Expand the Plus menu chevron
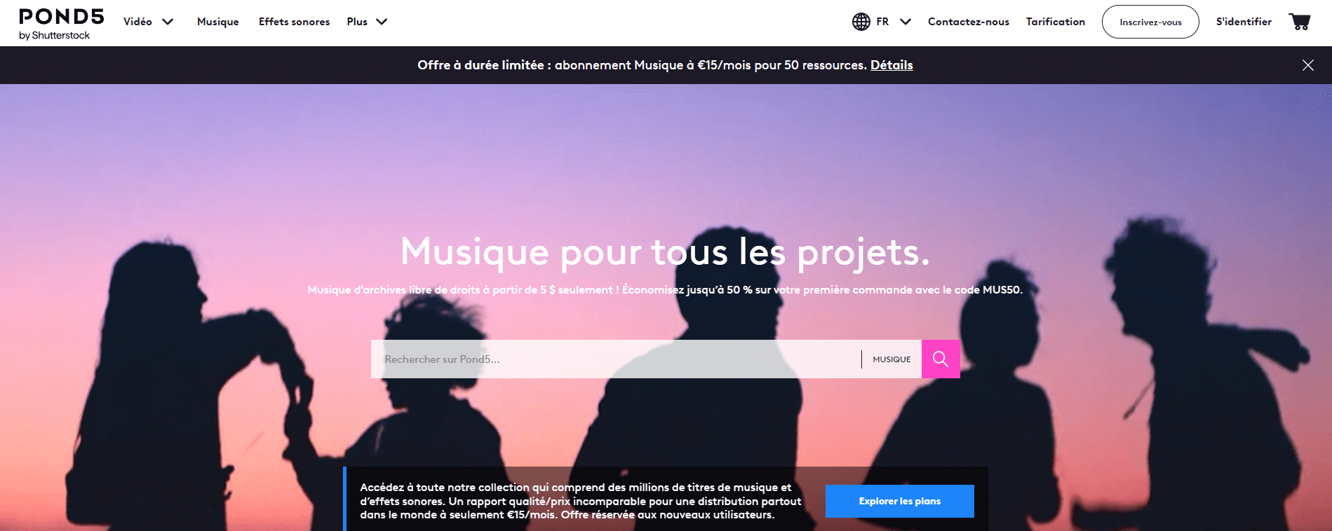This screenshot has height=531, width=1332. click(x=382, y=22)
